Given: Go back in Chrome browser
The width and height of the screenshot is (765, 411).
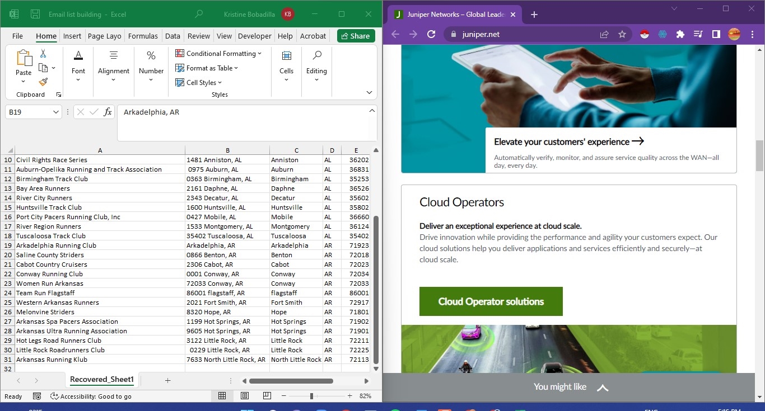Looking at the screenshot, I should point(395,34).
